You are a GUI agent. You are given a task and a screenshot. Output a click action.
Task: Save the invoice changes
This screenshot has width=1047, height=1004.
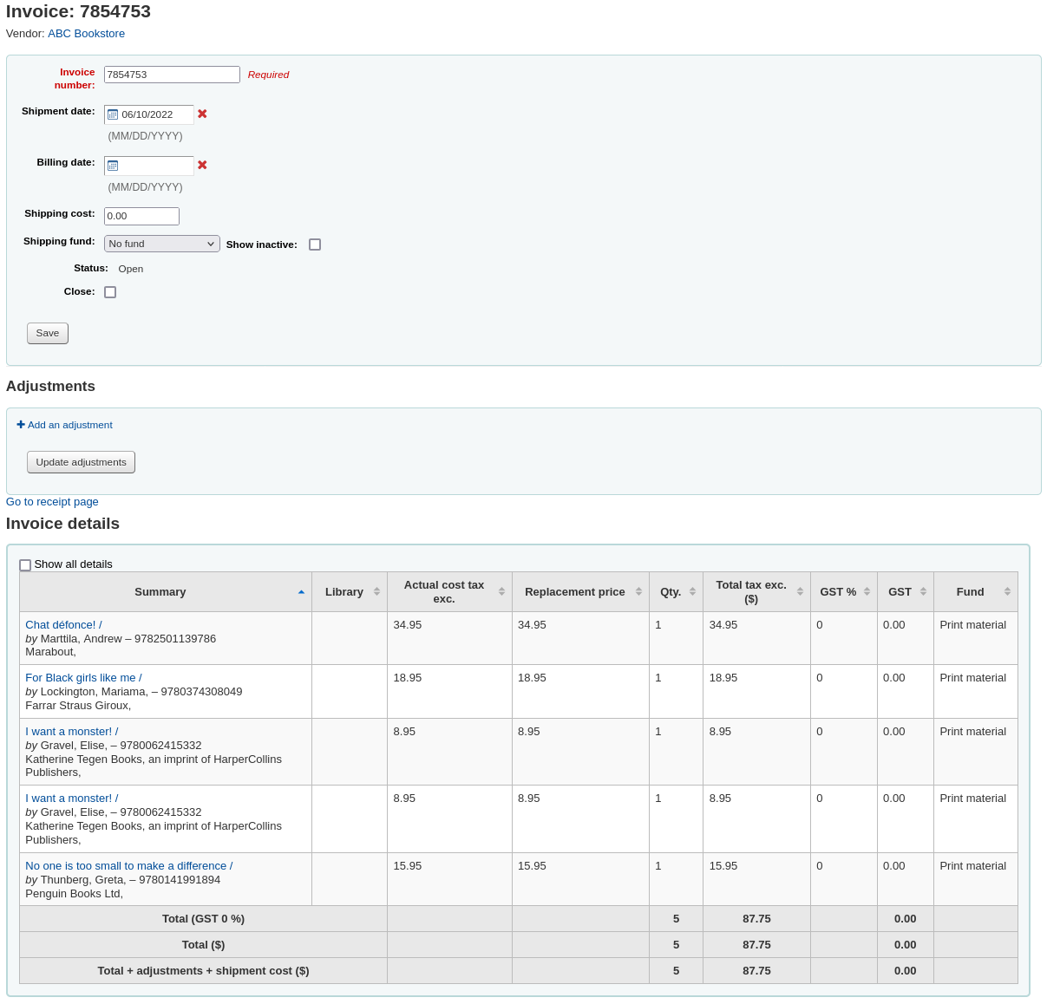click(x=47, y=333)
